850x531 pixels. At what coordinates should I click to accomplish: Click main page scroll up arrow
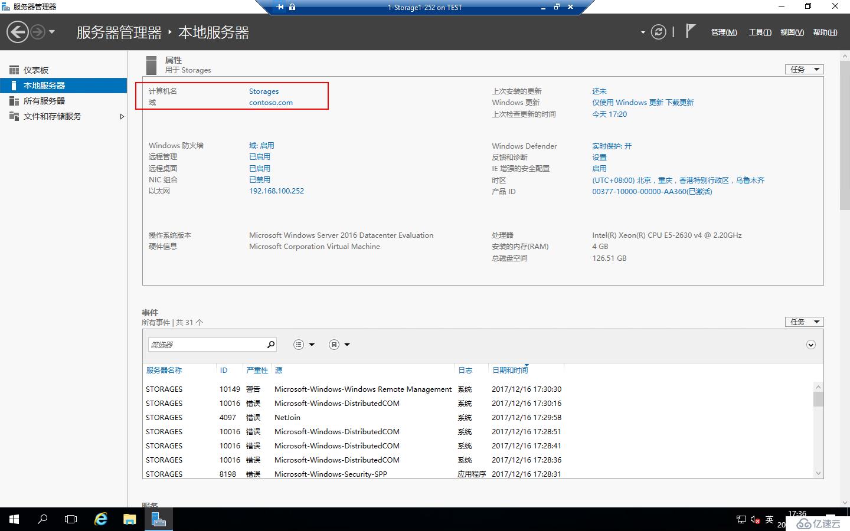(845, 55)
